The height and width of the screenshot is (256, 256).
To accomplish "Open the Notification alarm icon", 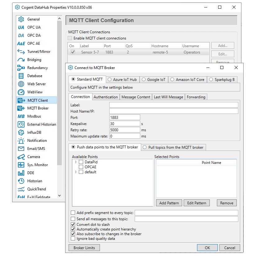I will (x=21, y=141).
